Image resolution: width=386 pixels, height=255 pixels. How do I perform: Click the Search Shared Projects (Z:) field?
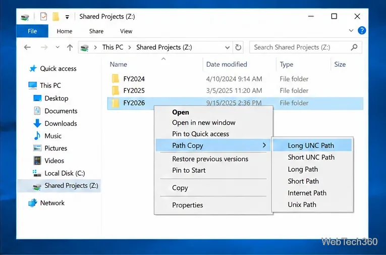305,47
